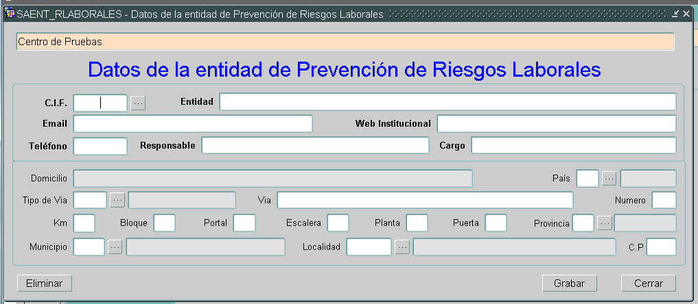Open the Provincia lookup ellipsis button
This screenshot has height=304, width=698.
point(604,223)
